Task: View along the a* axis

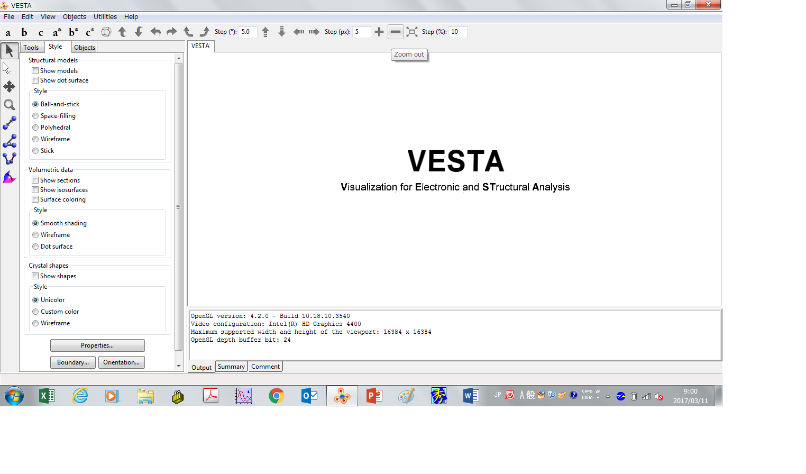Action: click(57, 32)
